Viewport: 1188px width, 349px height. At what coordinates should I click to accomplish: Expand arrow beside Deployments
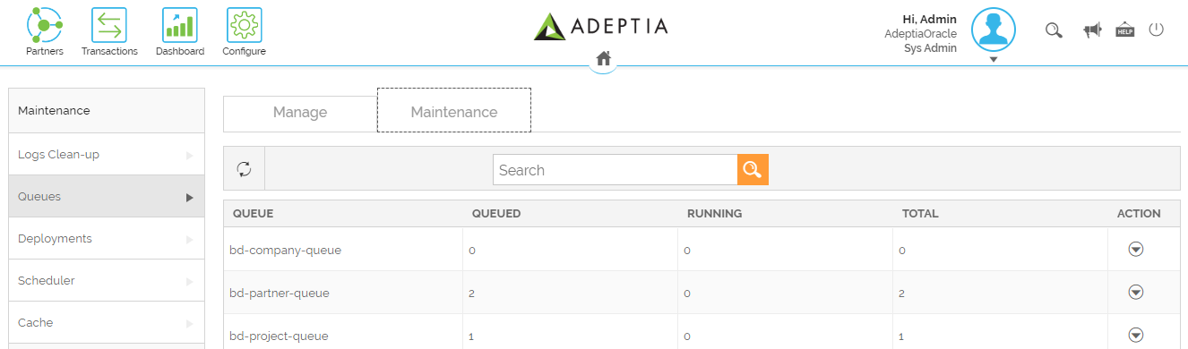pos(189,239)
